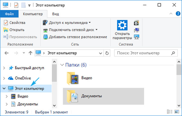Switch to the View tab
The height and width of the screenshot is (116, 182).
[56, 14]
